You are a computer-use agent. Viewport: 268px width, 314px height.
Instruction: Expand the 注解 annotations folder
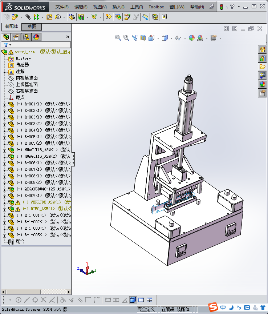coord(4,72)
